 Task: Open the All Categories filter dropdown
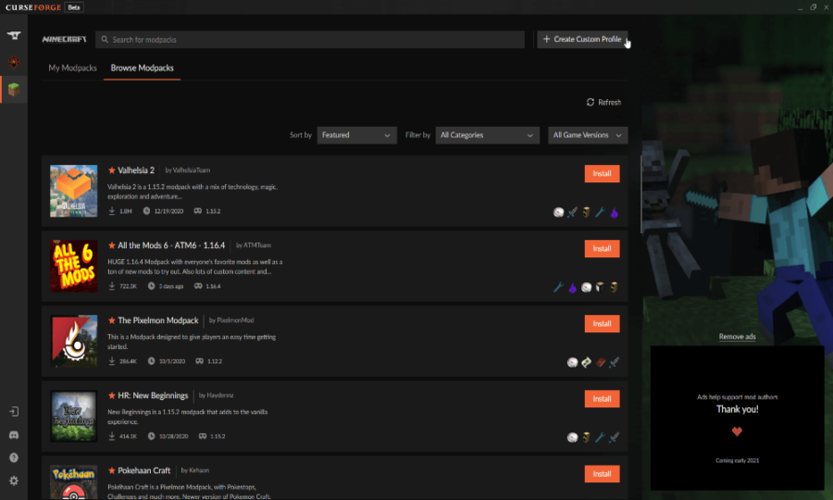coord(487,135)
